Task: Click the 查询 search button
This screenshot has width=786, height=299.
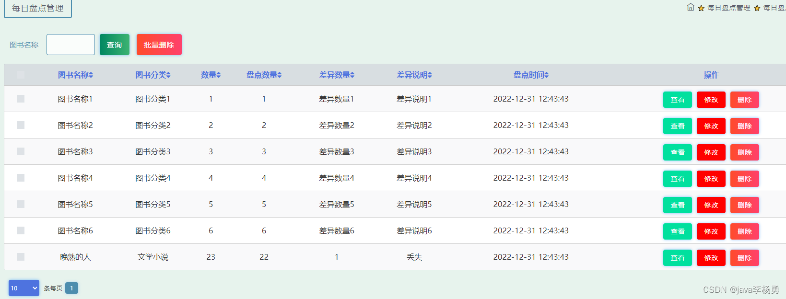Action: (x=115, y=45)
